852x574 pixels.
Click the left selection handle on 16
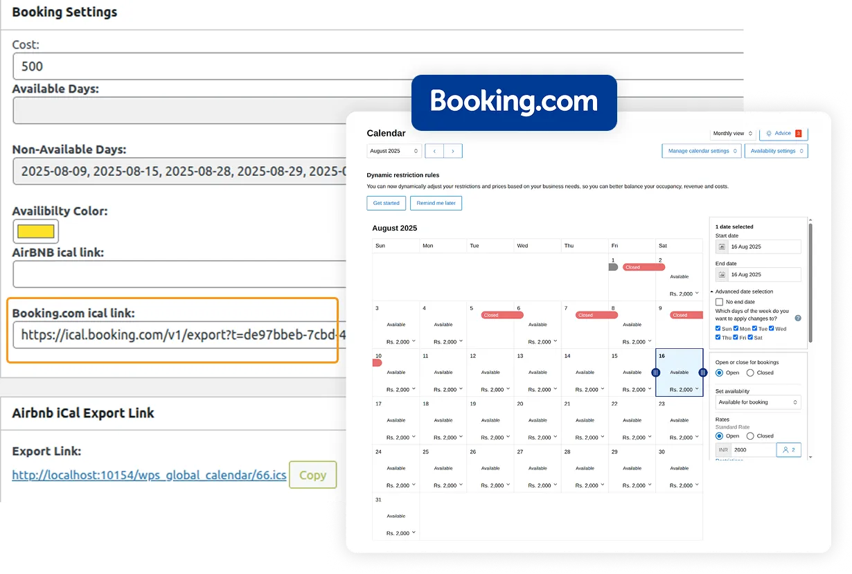click(656, 373)
